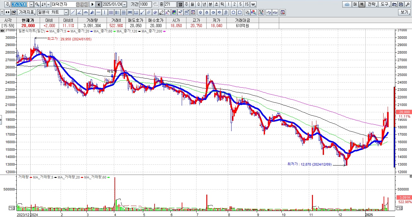Open the ₩ currency dropdown button
The image size is (412, 217).
253,4
